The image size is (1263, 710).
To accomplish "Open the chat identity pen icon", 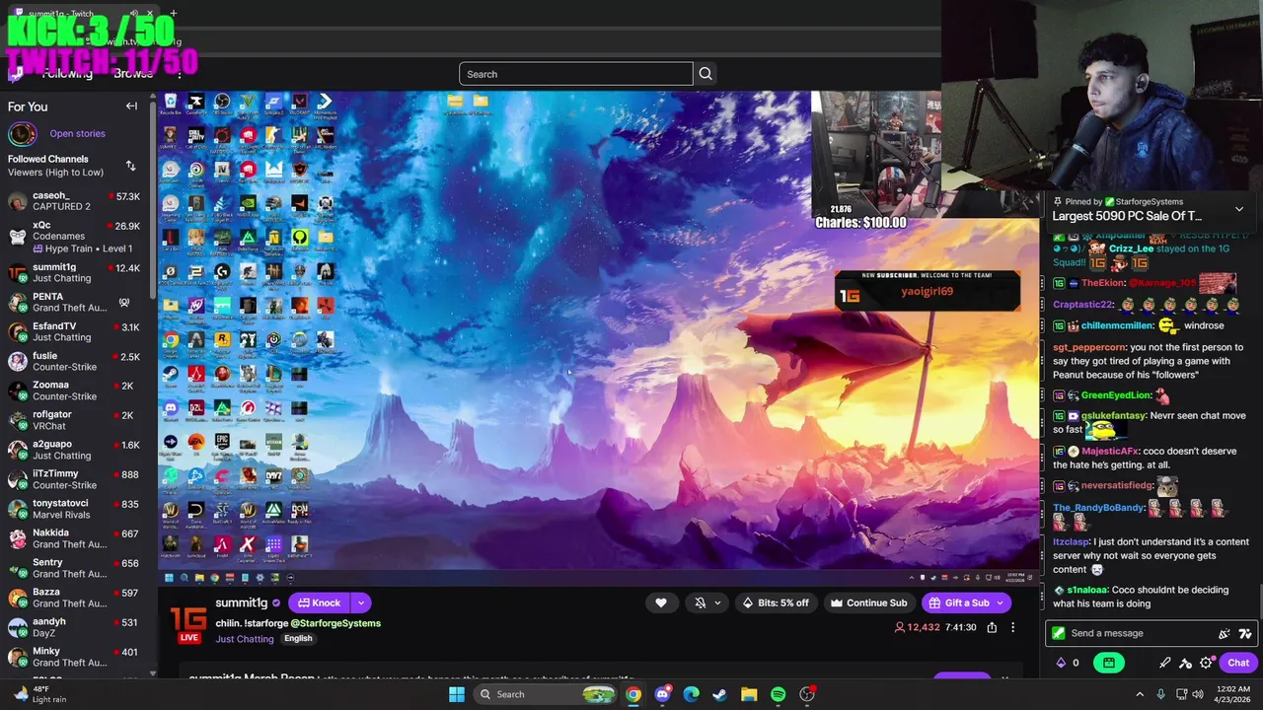I will click(1165, 663).
